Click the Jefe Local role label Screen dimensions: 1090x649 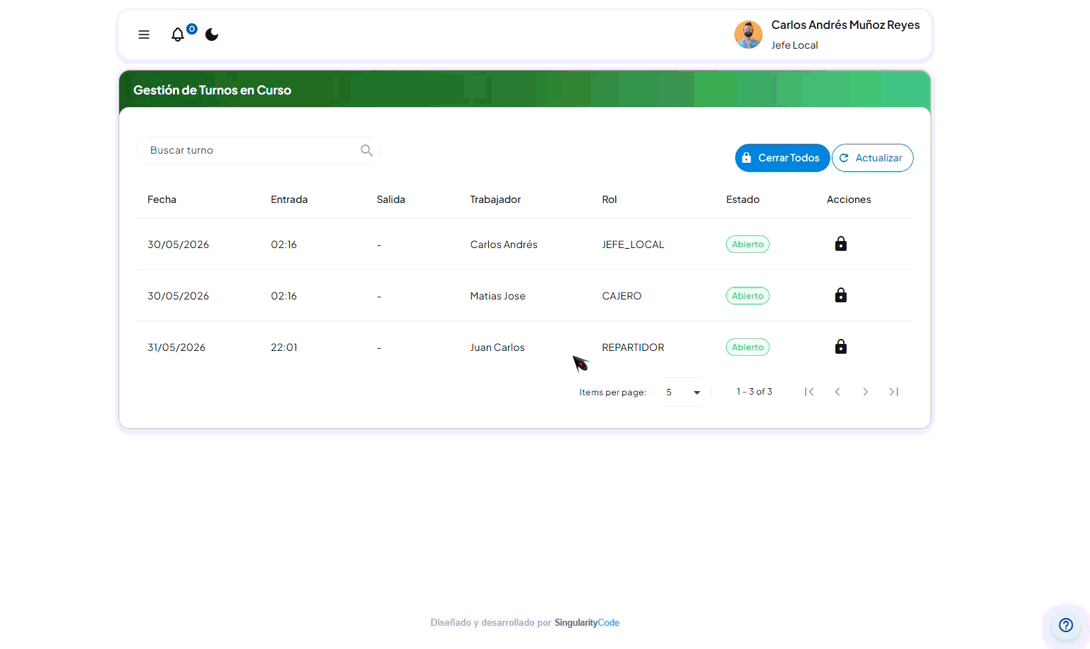pyautogui.click(x=794, y=45)
